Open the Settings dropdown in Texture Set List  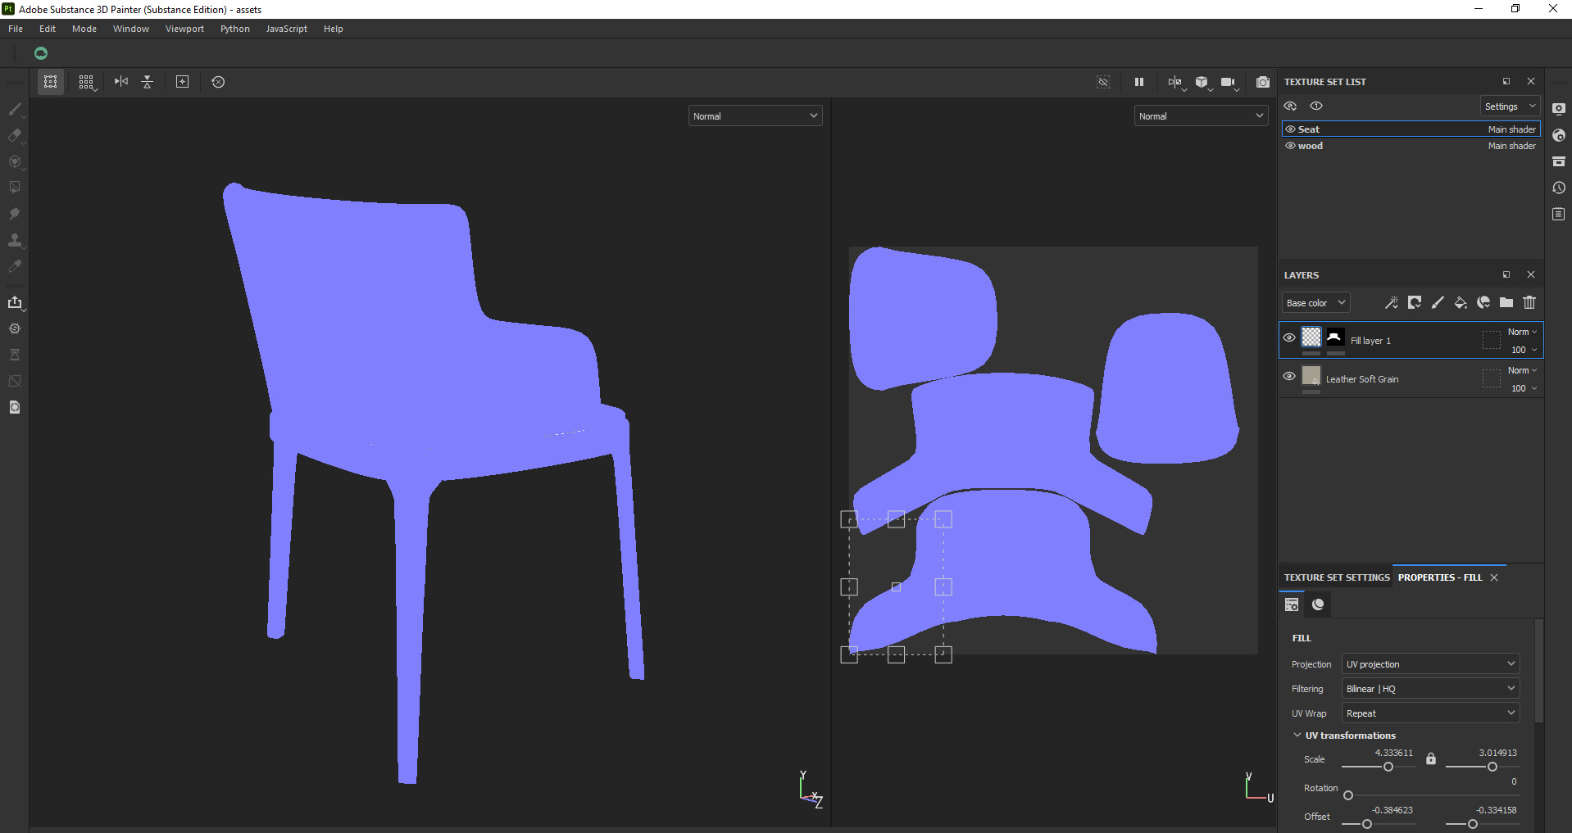1511,106
